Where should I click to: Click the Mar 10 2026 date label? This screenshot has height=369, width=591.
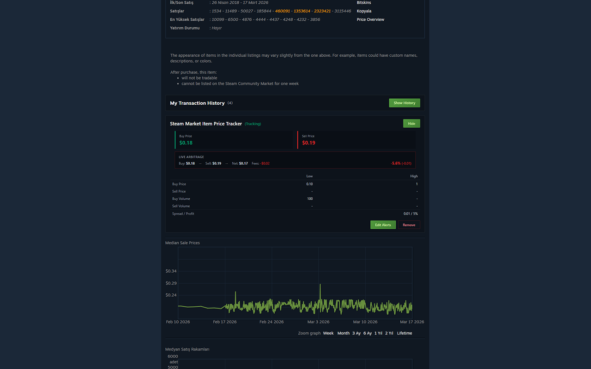click(x=365, y=322)
